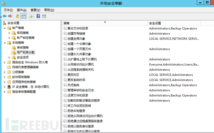
Task: Open the 操作(A) menu
Action: pos(21,10)
